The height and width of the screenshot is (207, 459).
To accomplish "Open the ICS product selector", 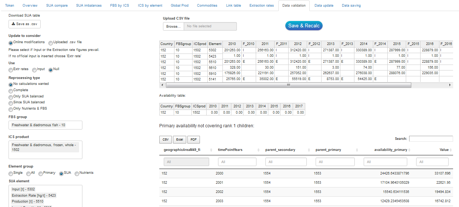I will click(x=45, y=149).
